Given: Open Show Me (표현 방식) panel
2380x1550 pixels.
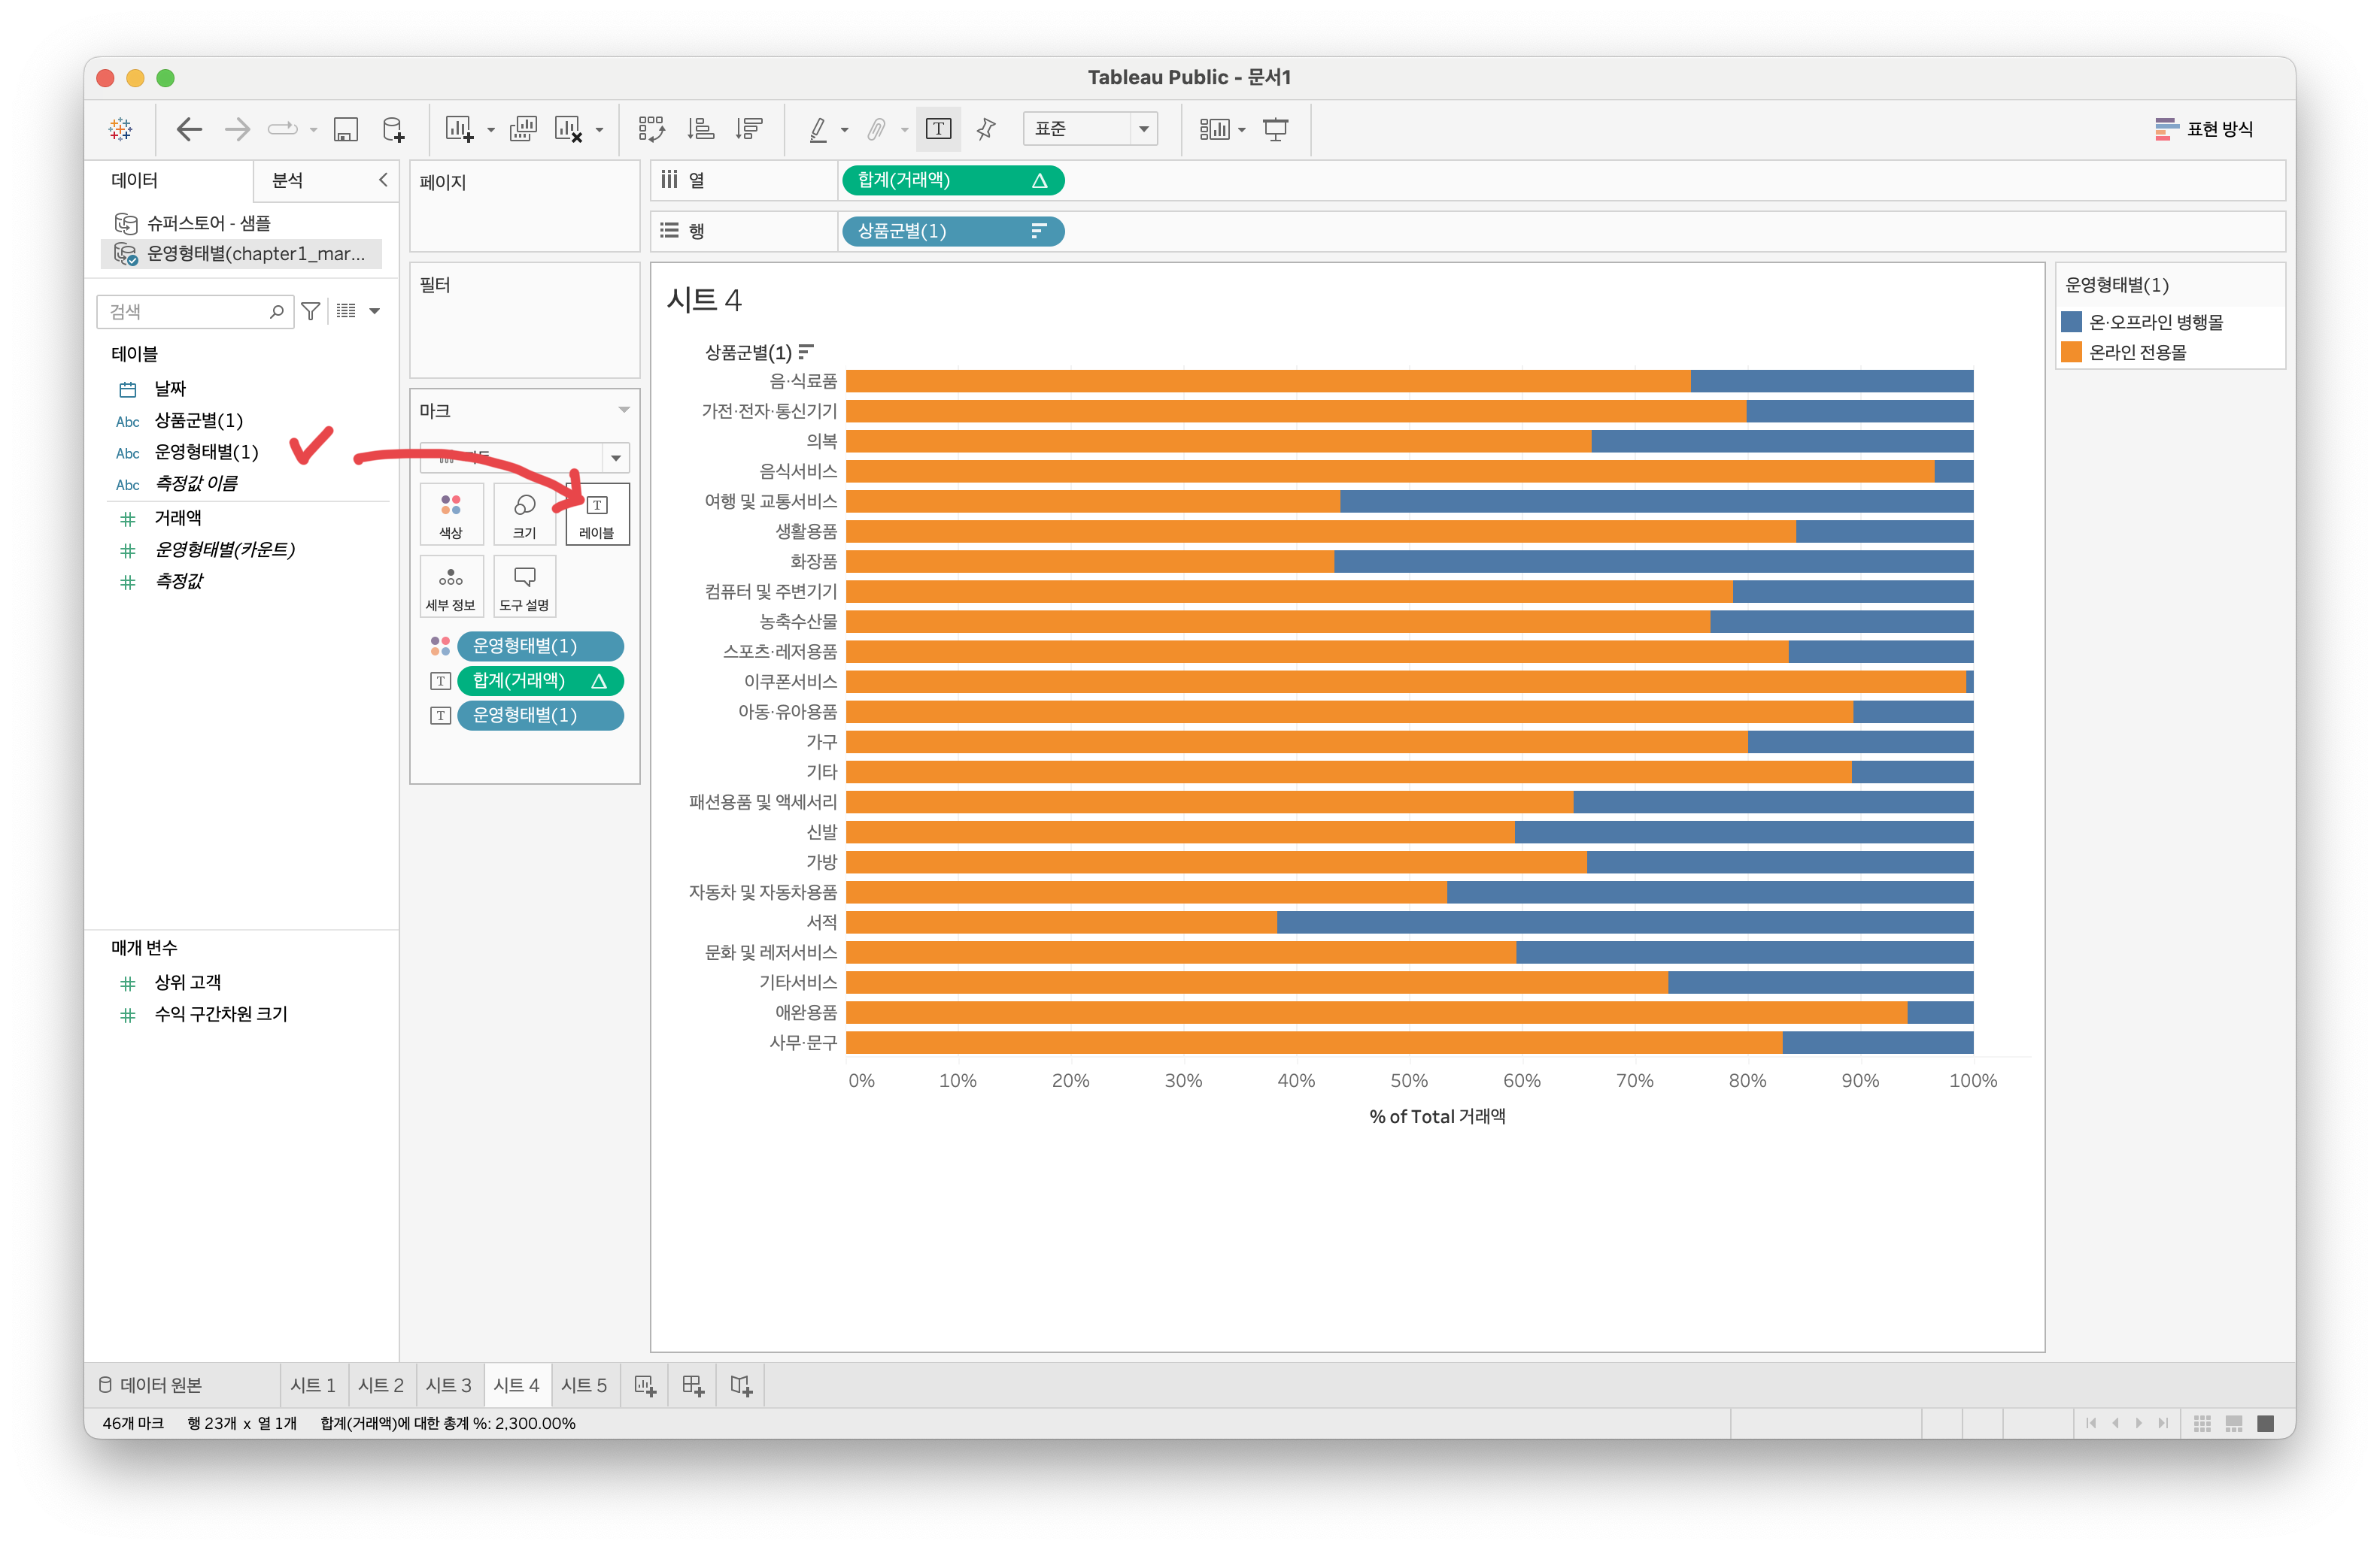Looking at the screenshot, I should (2204, 129).
